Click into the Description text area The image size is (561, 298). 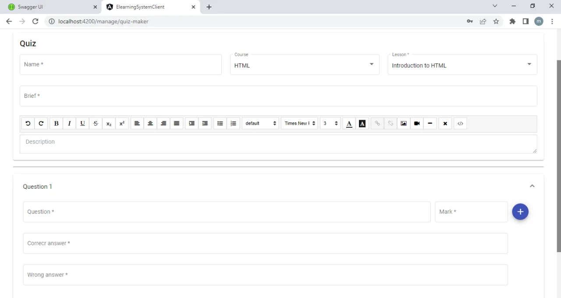[278, 144]
